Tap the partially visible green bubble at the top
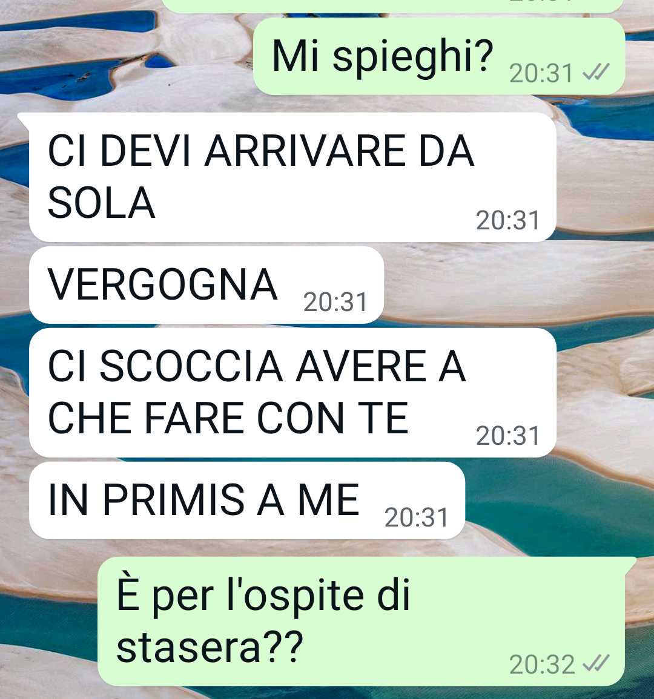This screenshot has width=654, height=699. coord(392,6)
